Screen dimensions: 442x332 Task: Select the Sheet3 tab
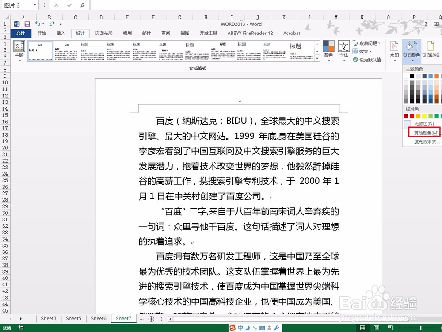click(49, 318)
